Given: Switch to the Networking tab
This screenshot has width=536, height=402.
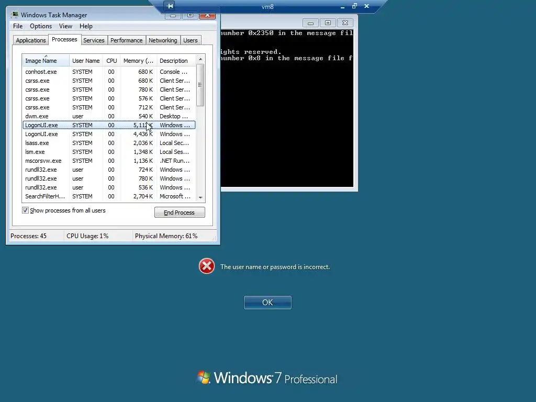Looking at the screenshot, I should (163, 40).
